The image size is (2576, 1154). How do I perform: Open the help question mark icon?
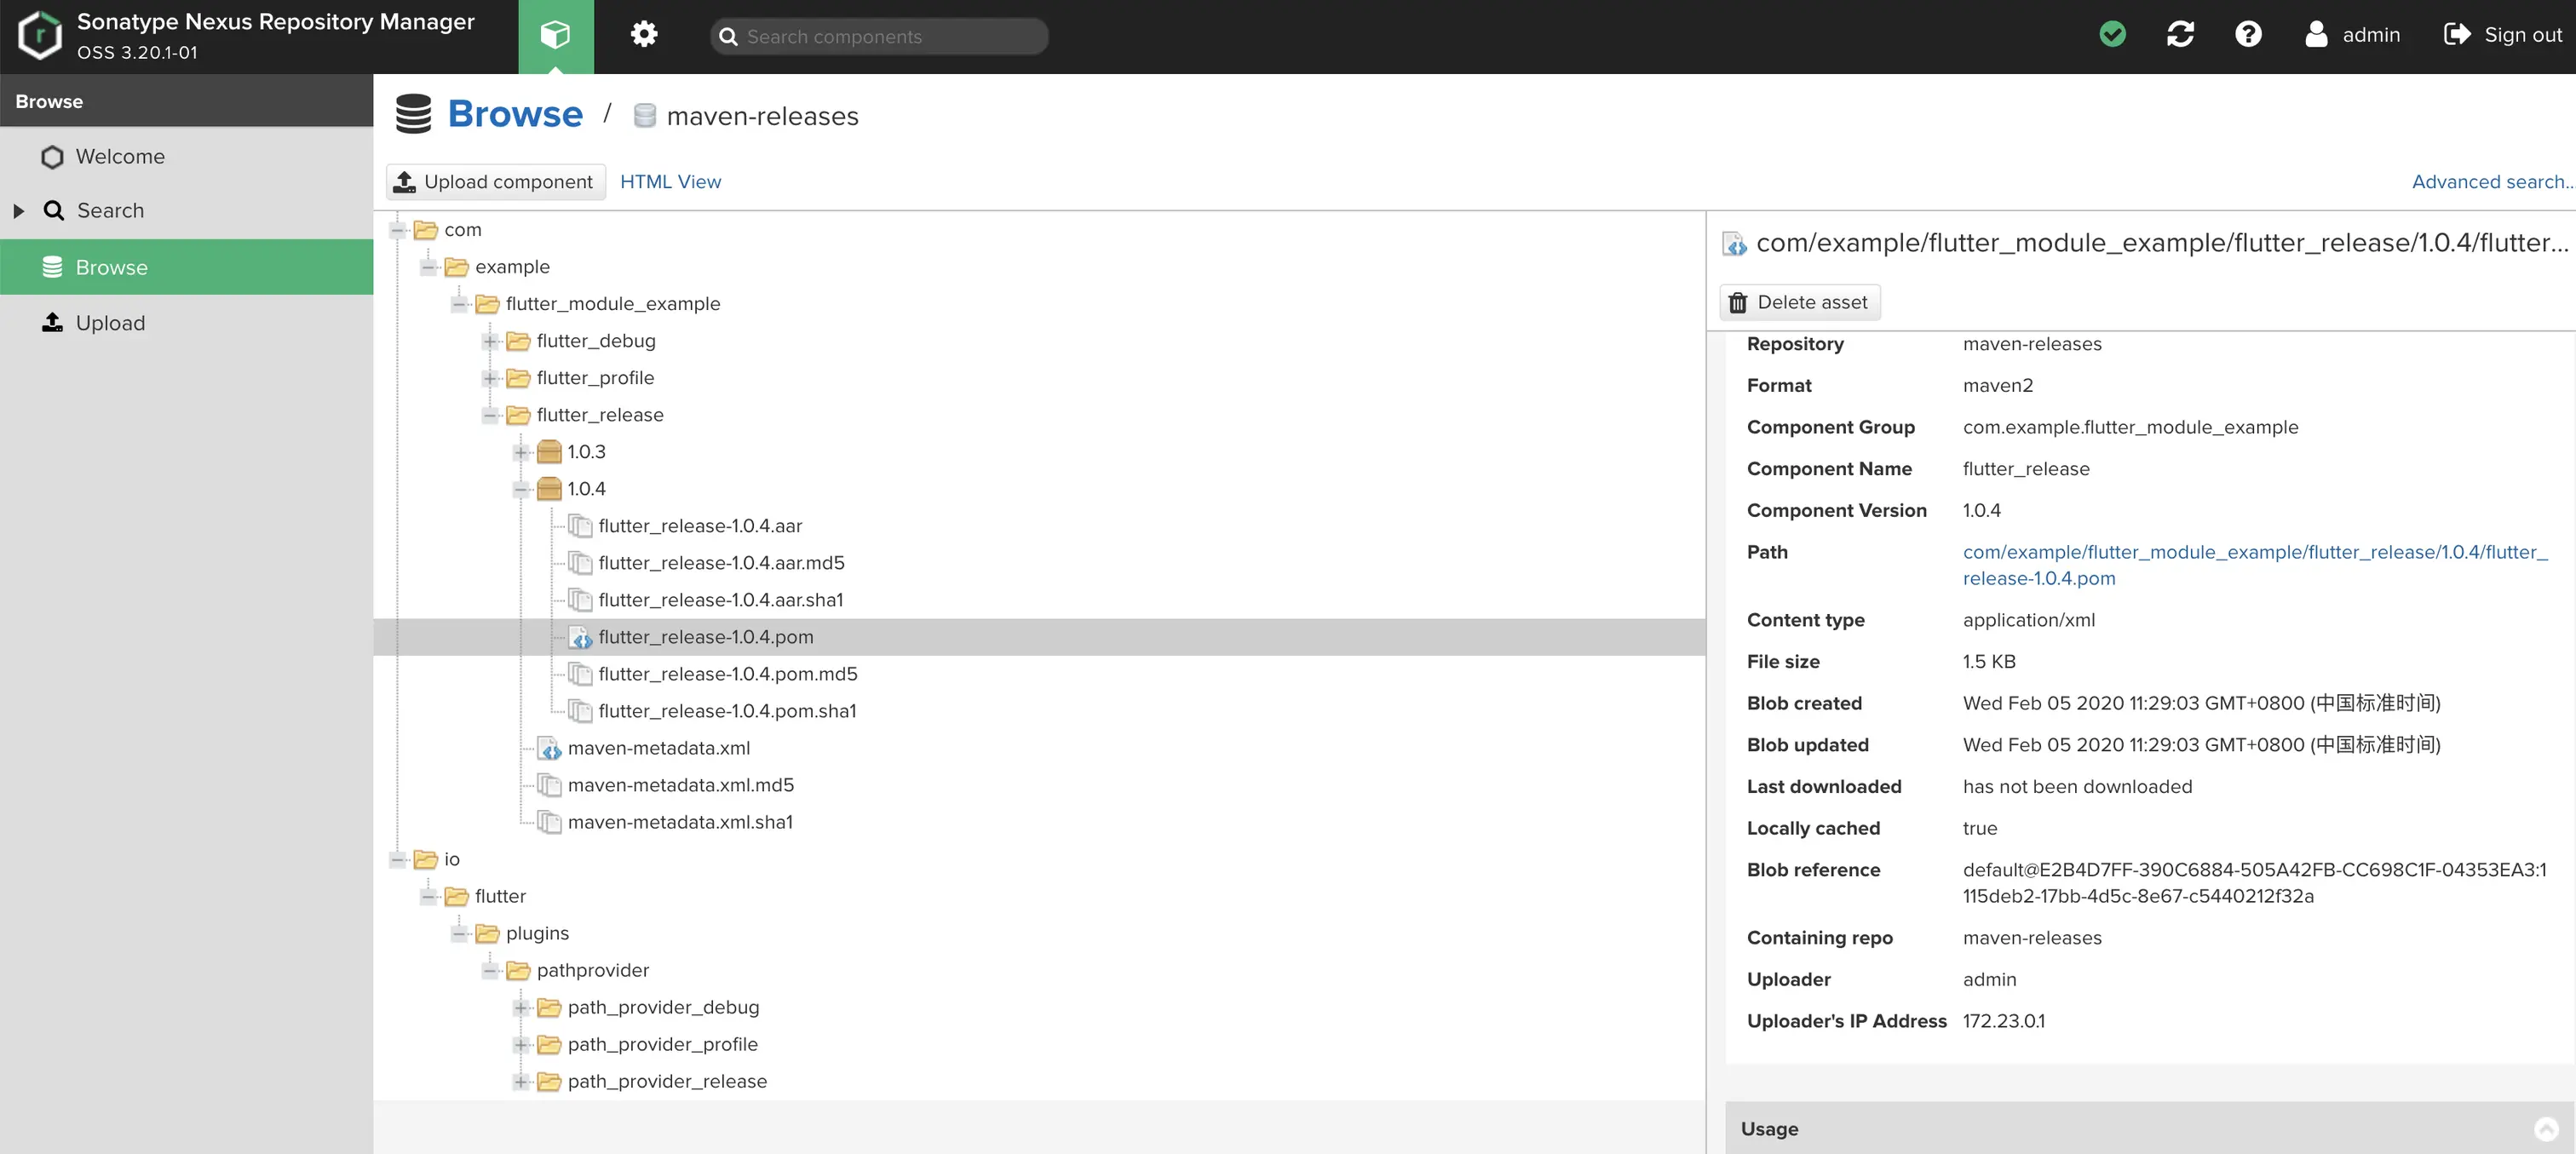(x=2248, y=35)
